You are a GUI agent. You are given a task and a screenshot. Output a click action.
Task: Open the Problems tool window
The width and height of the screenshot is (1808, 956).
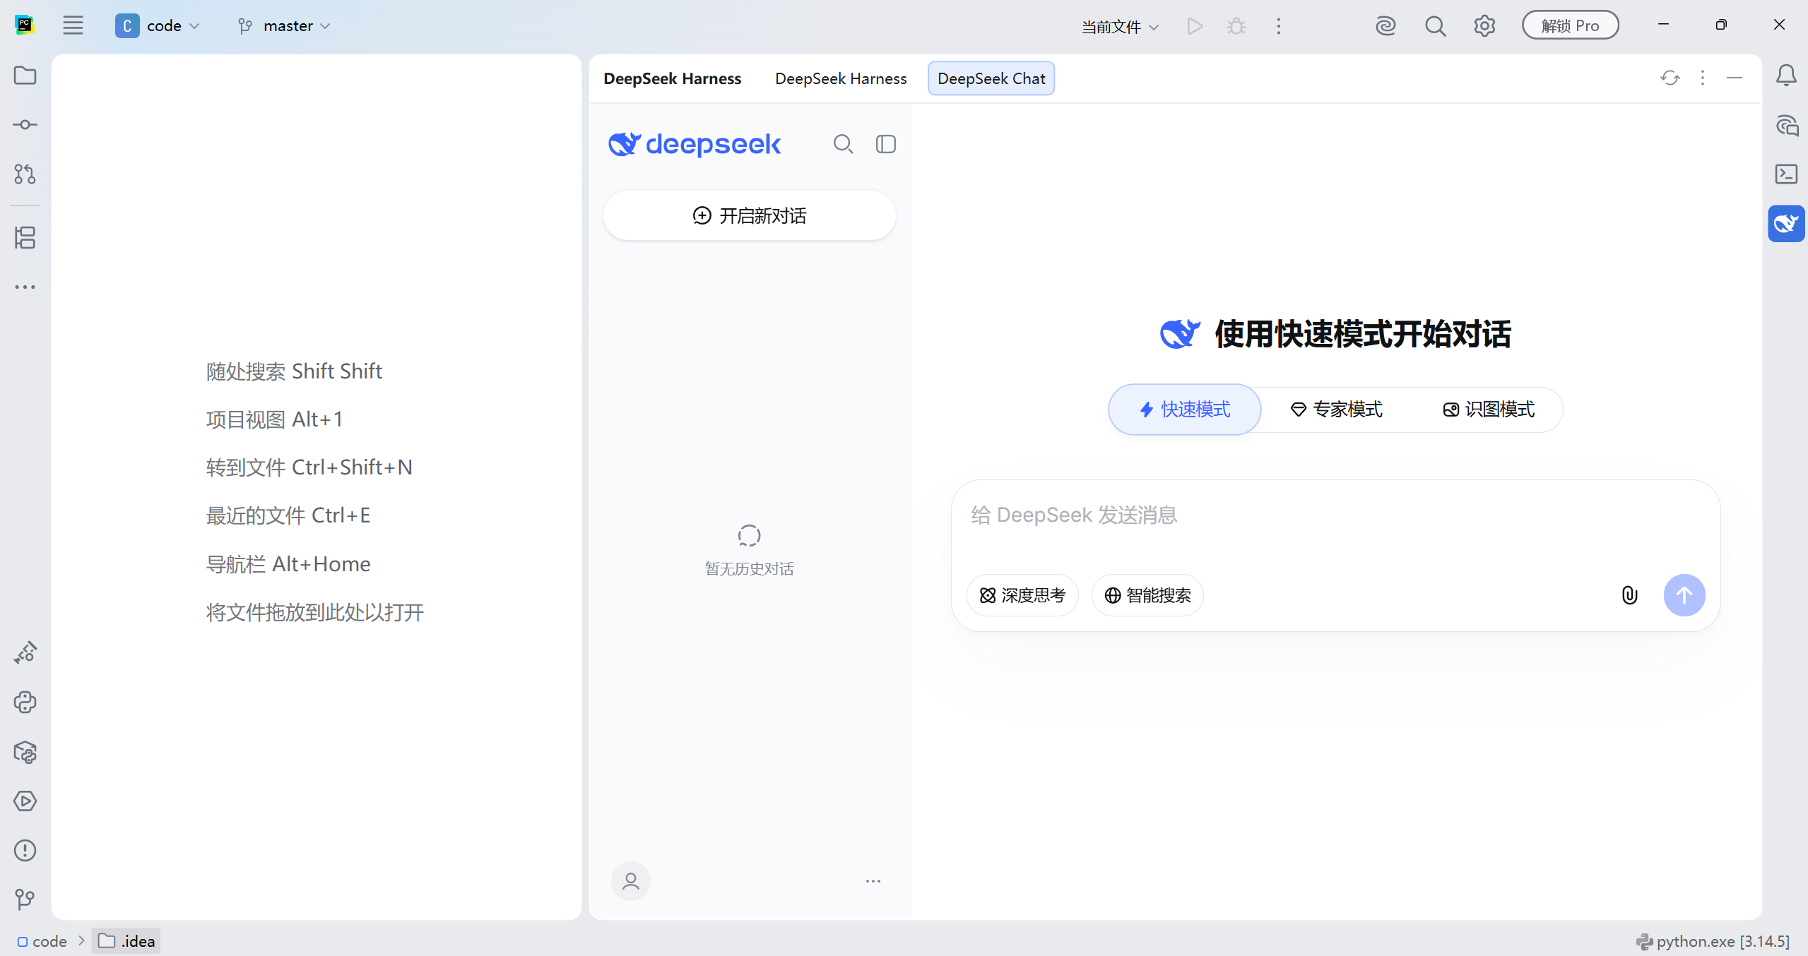pos(25,851)
